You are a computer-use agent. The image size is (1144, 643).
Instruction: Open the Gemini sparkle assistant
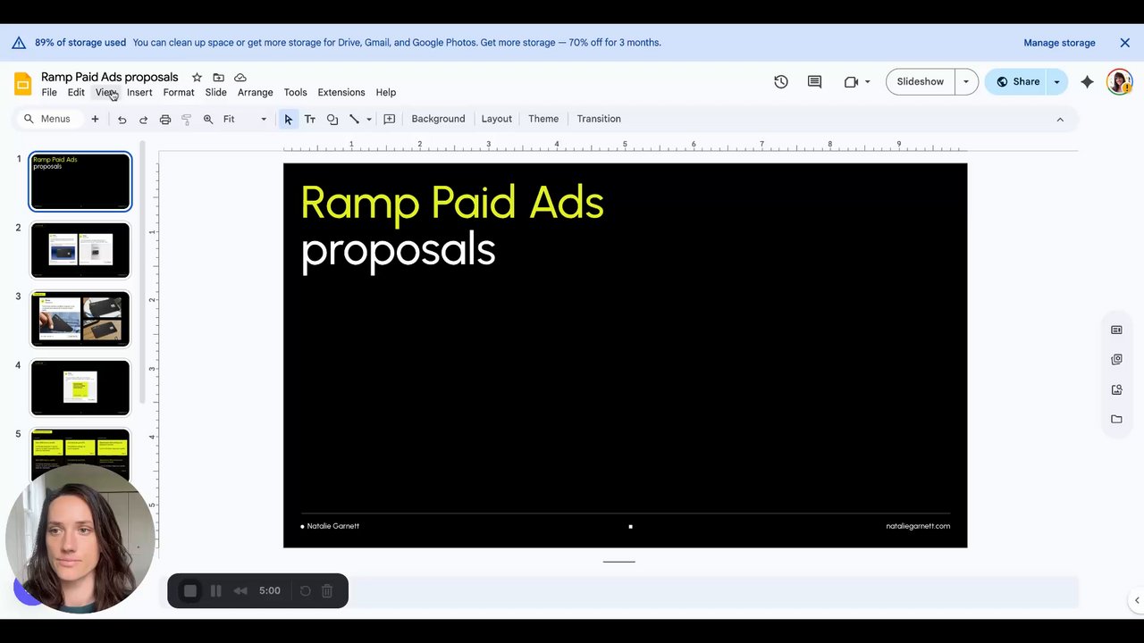click(x=1087, y=81)
